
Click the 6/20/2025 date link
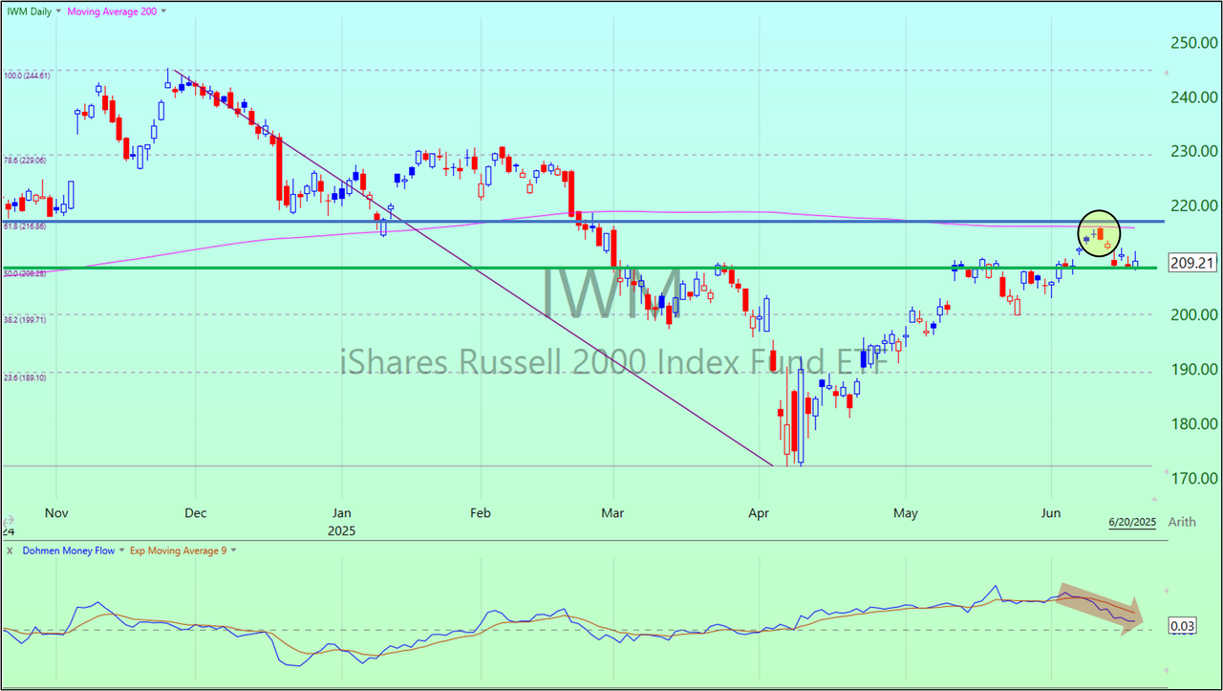[1131, 522]
